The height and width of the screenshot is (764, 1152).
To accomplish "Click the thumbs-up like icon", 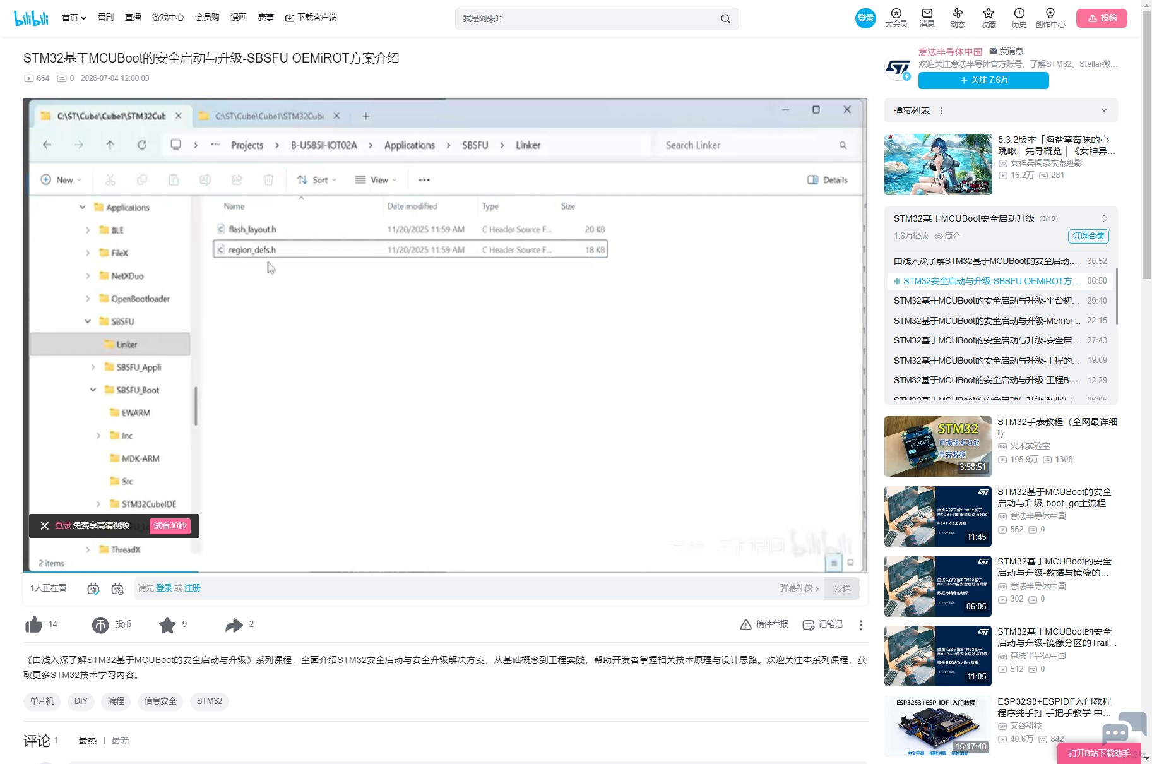I will (33, 624).
